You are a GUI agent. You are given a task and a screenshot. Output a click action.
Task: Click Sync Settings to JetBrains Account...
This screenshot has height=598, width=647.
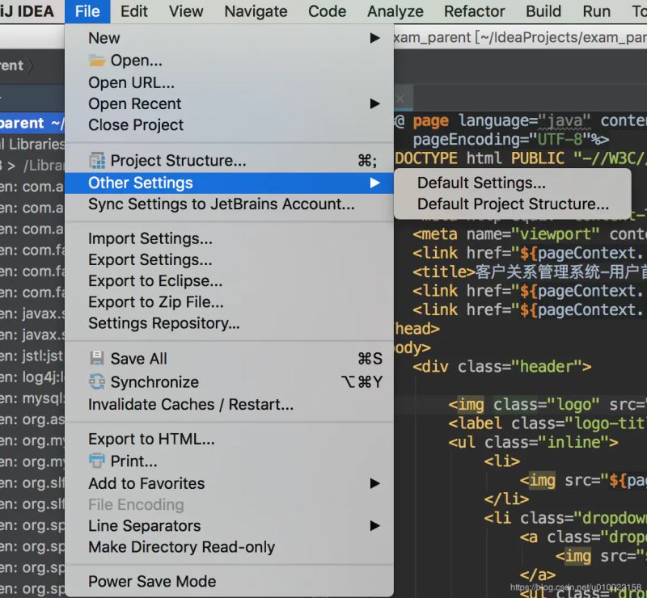coord(221,204)
